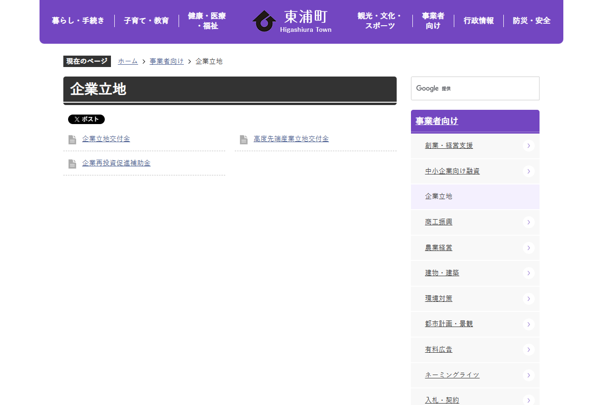Open 高度先端産業立地交付金 page link
This screenshot has width=600, height=405.
291,139
